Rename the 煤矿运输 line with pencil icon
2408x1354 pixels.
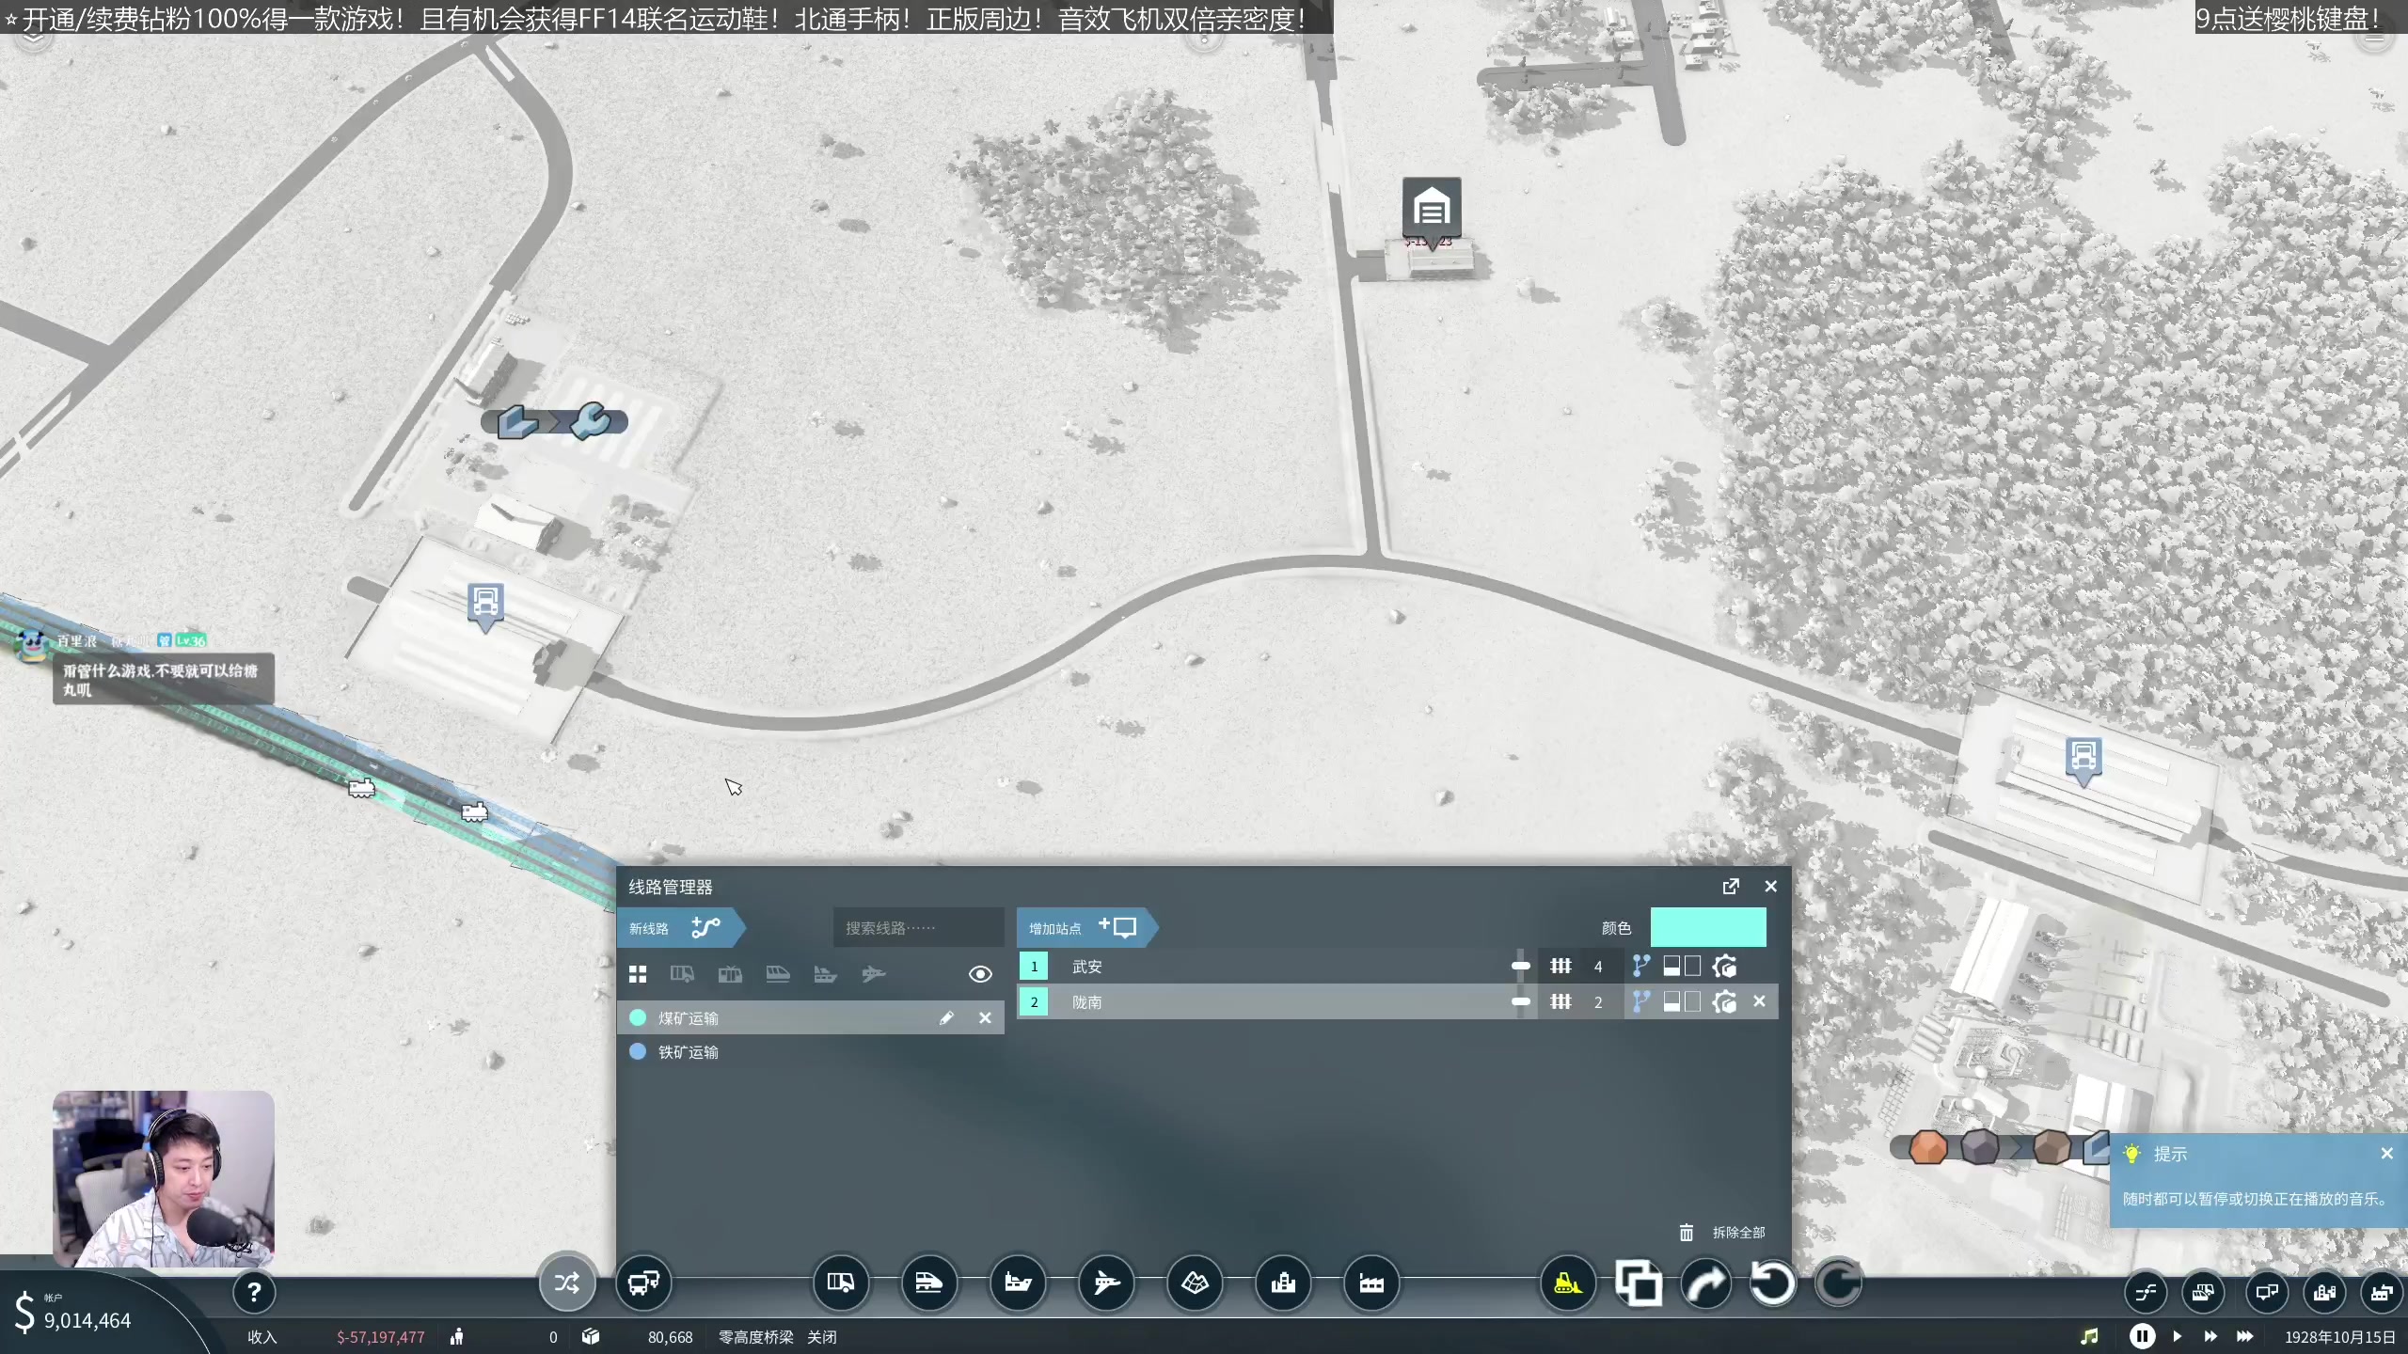click(946, 1017)
